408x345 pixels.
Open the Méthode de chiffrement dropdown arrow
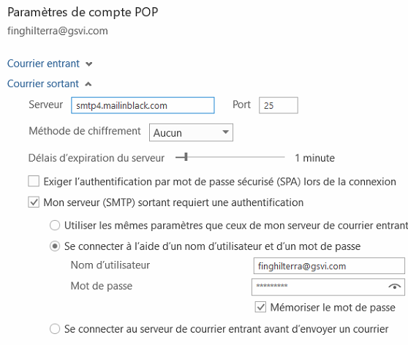(x=226, y=132)
